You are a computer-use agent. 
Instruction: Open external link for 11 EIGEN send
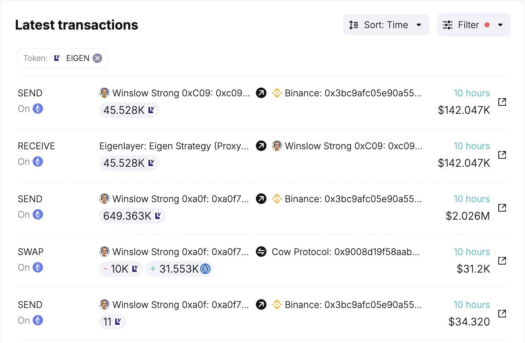(x=502, y=313)
